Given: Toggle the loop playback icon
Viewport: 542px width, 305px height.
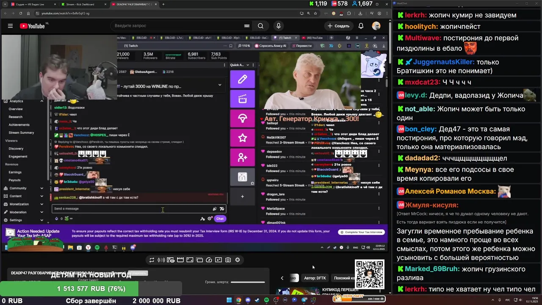Looking at the screenshot, I should click(x=152, y=260).
